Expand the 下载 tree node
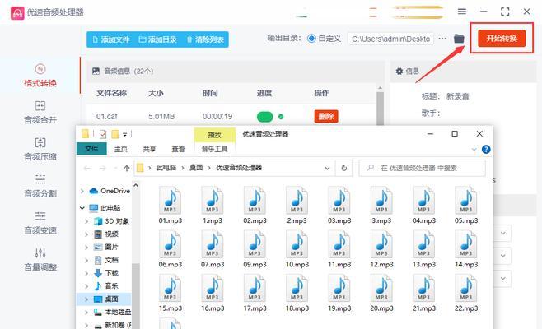Viewport: 542px width, 329px height. (86, 273)
